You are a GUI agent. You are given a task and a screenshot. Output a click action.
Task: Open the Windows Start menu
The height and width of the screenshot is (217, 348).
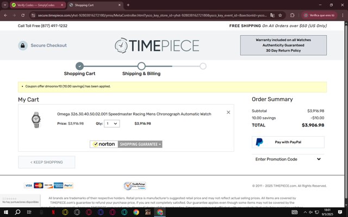(5, 212)
